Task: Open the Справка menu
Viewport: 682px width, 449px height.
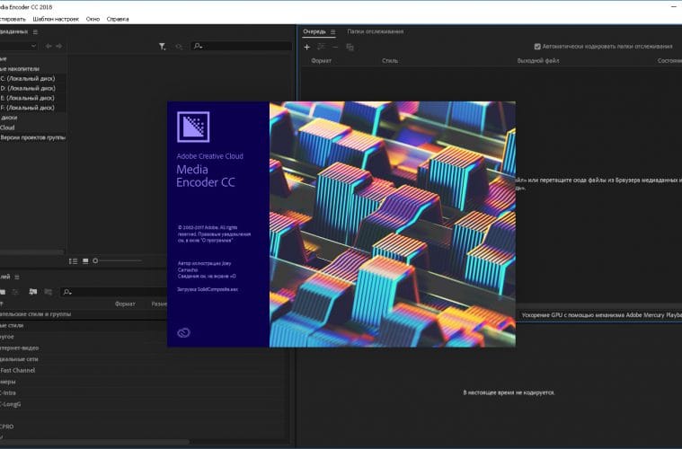Action: point(118,18)
